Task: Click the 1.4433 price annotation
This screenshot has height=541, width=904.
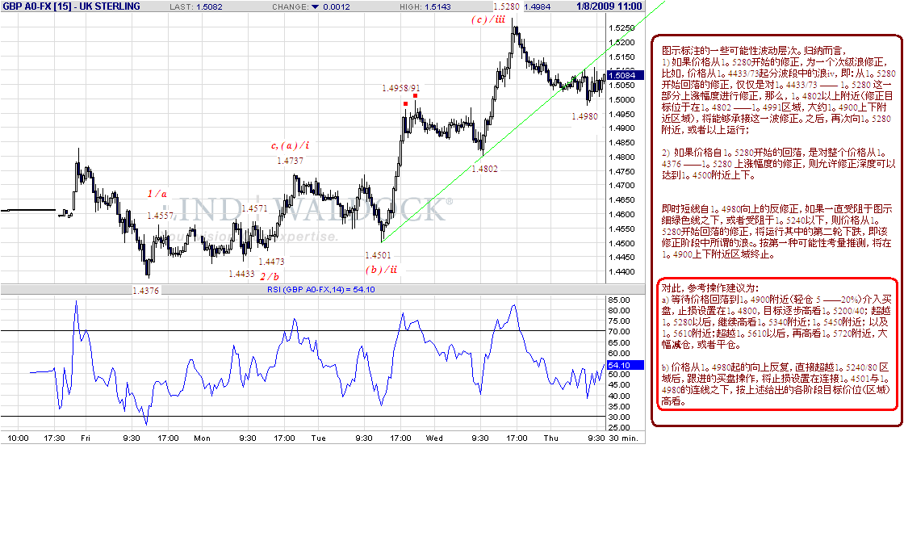Action: point(241,274)
